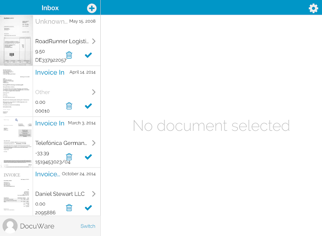This screenshot has width=322, height=236.
Task: Delete the RoadRunner Logistics document
Action: pyautogui.click(x=69, y=55)
